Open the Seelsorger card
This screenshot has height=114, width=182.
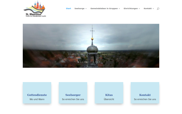point(73,93)
